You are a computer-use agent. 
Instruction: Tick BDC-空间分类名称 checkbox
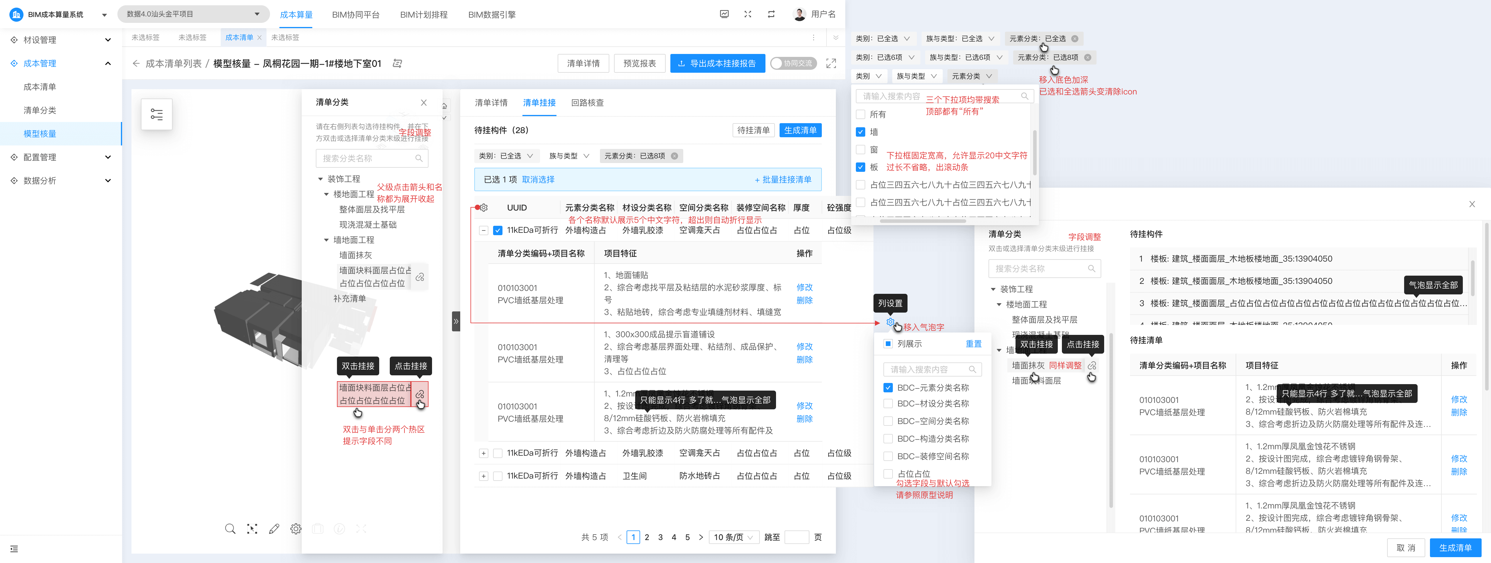click(888, 421)
